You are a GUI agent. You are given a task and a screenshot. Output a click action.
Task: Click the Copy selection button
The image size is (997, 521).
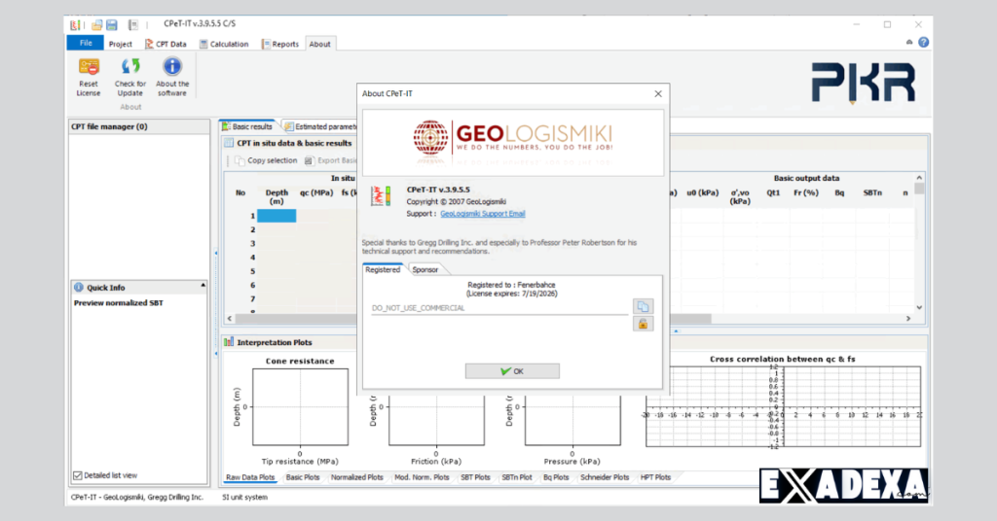click(266, 160)
